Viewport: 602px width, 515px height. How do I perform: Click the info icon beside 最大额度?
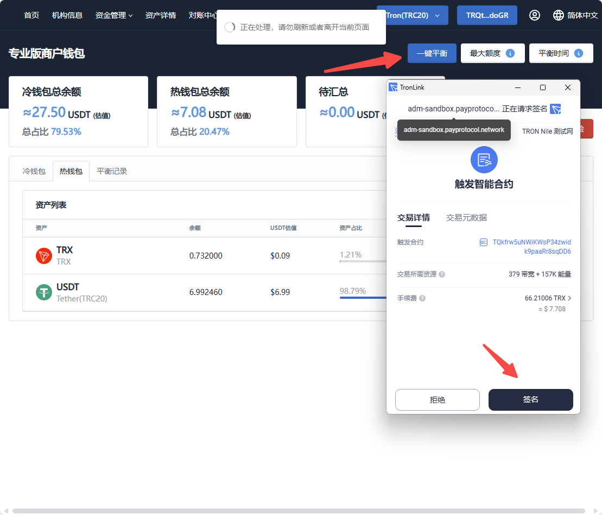click(510, 53)
